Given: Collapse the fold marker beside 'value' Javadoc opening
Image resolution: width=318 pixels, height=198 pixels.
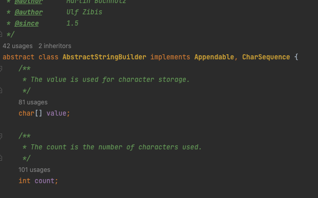Looking at the screenshot, I should pyautogui.click(x=1, y=69).
